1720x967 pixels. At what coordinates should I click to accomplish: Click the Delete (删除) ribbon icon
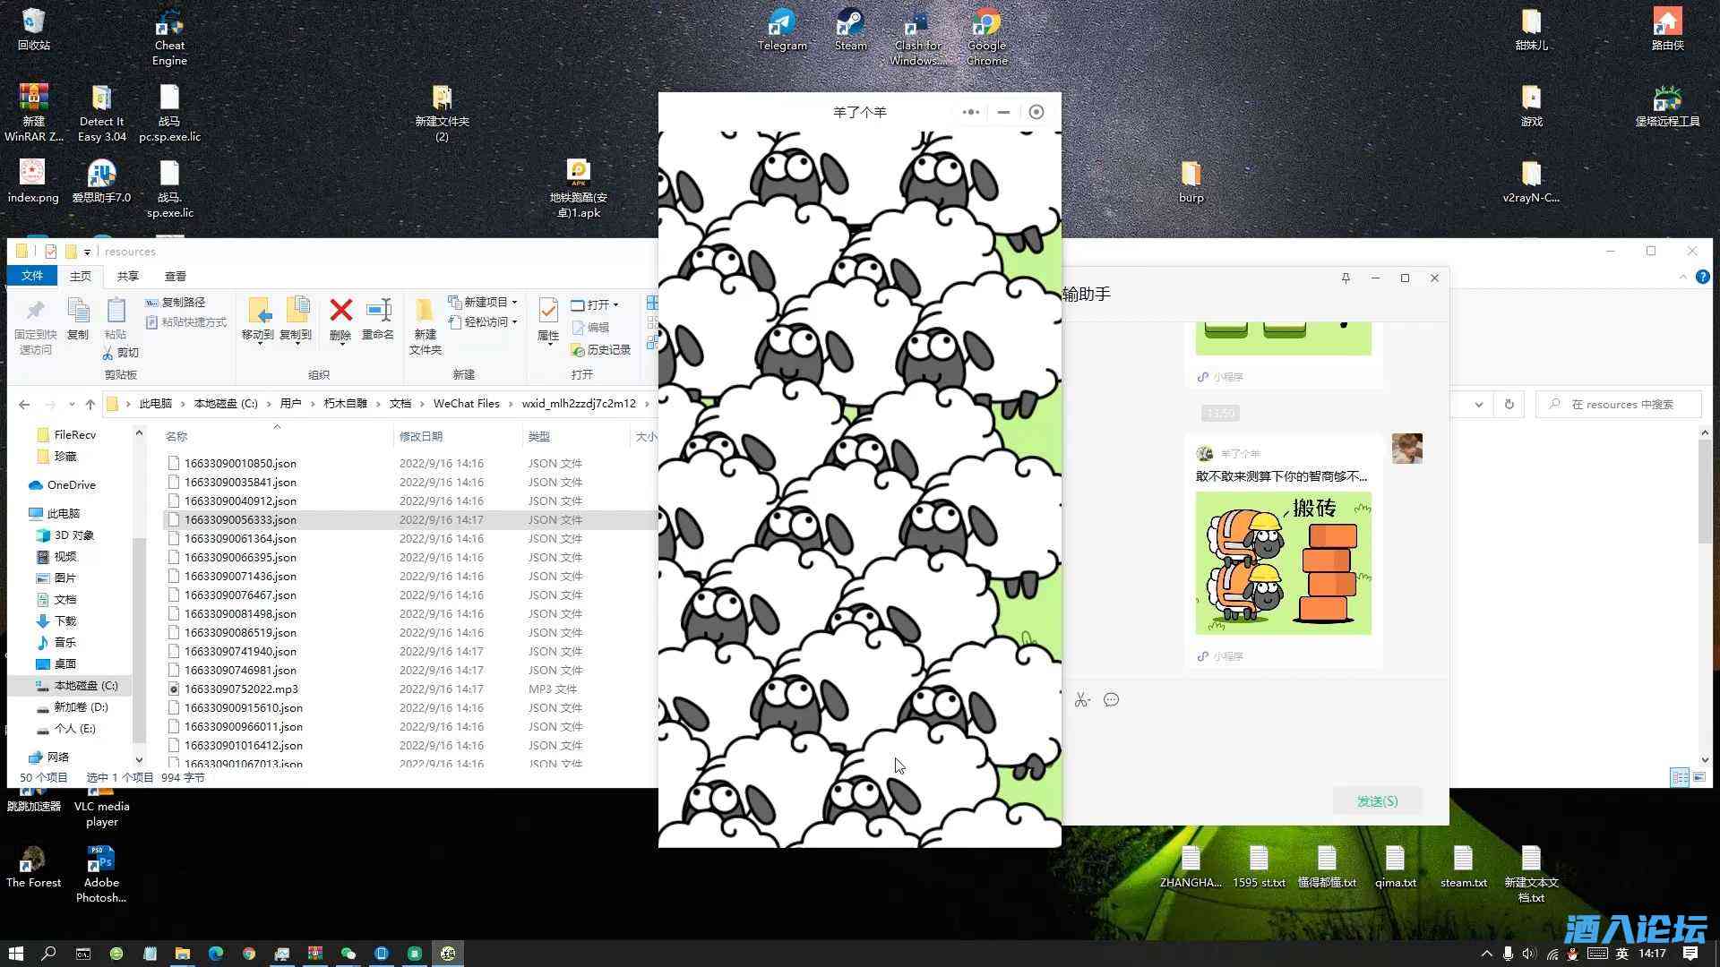pos(340,320)
